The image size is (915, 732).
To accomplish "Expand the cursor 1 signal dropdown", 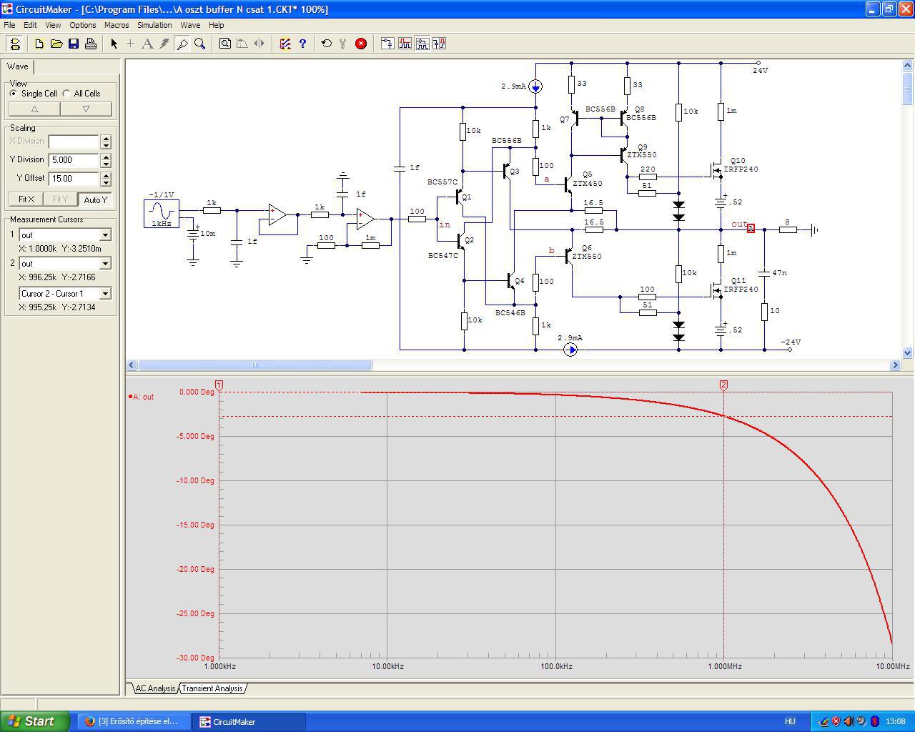I will click(105, 235).
